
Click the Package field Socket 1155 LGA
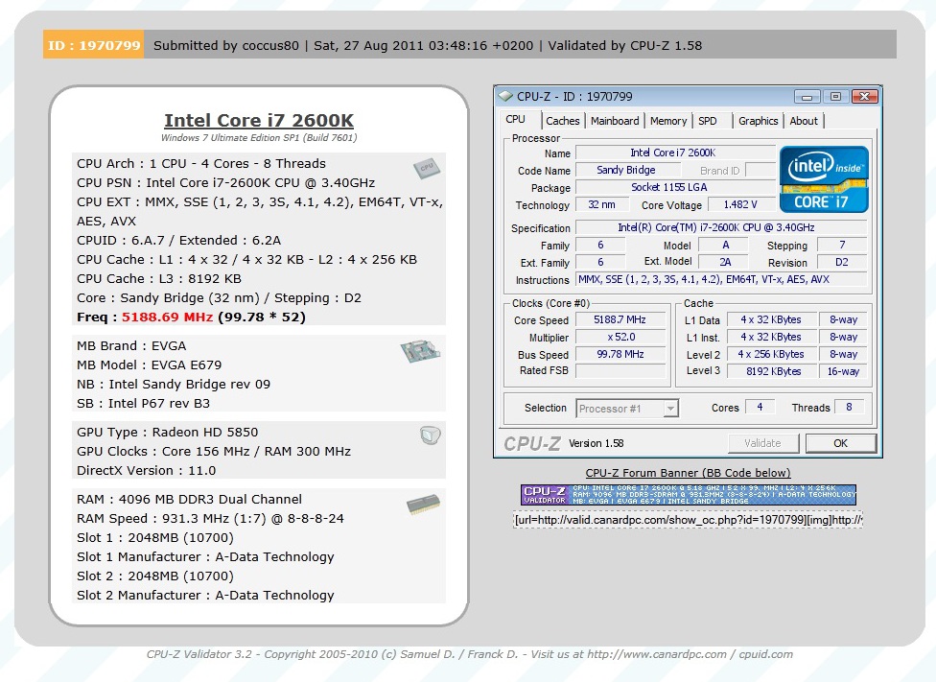pyautogui.click(x=674, y=187)
